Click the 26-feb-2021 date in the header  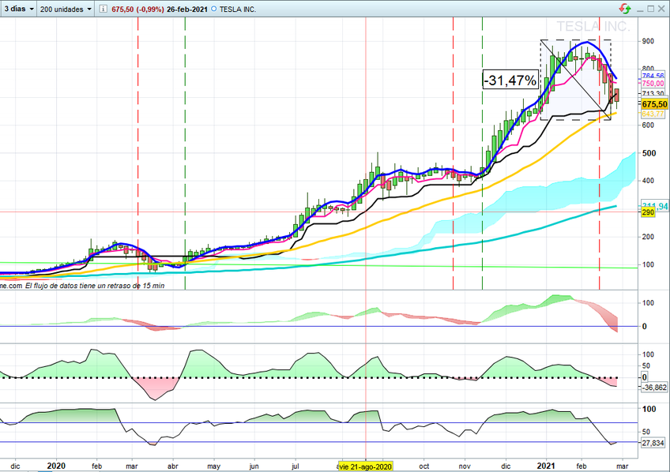click(x=187, y=9)
